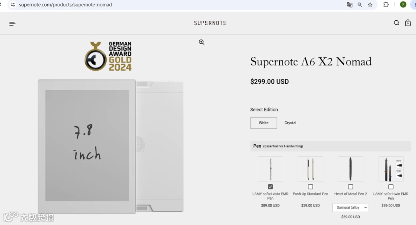Click the SUPERNOTE logo in the header
416x225 pixels.
[210, 23]
